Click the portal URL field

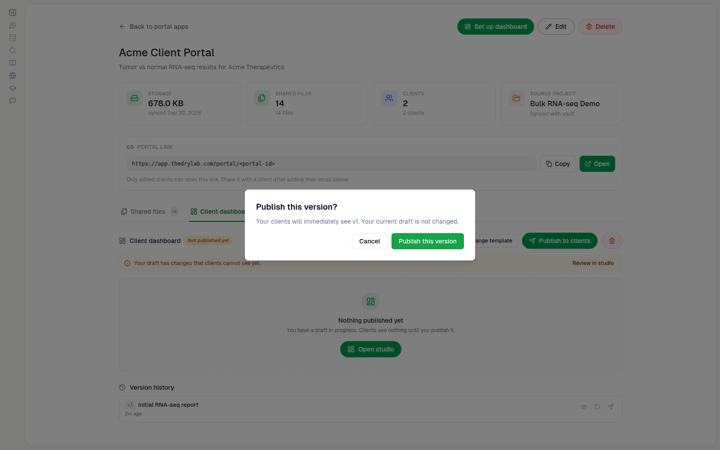[331, 164]
